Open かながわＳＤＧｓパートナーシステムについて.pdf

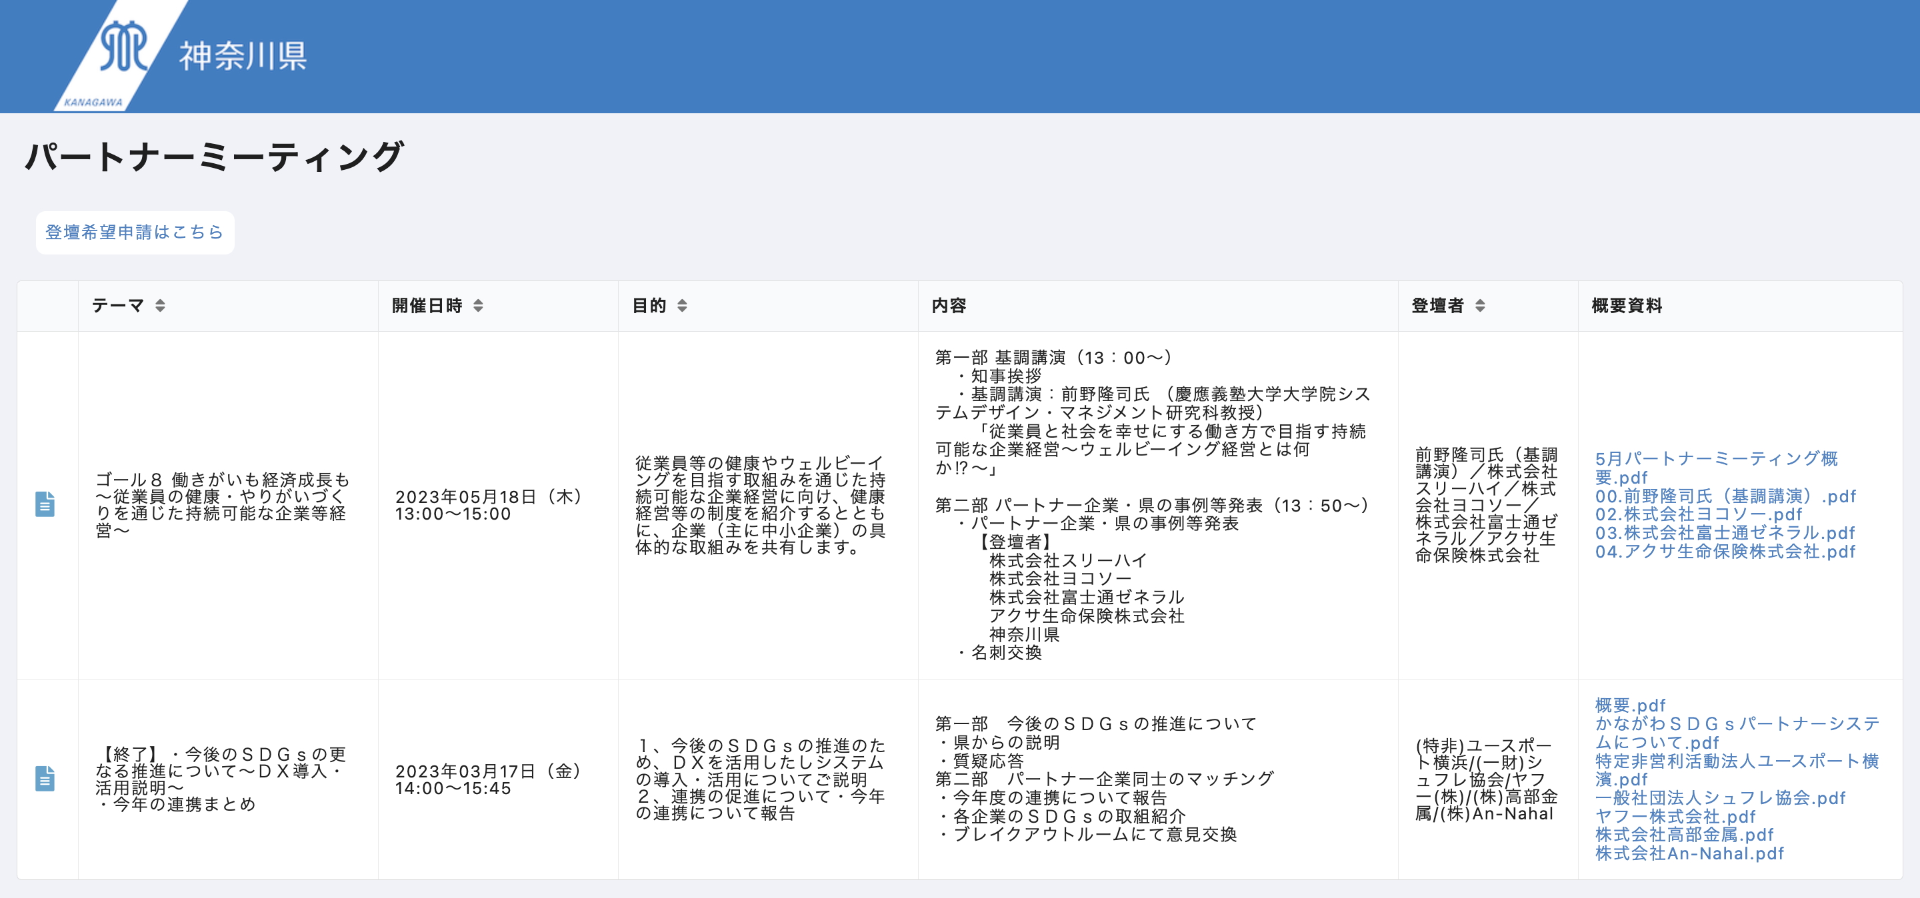pos(1737,723)
